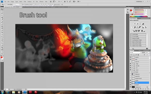Select the Zoom tool in the toolbox
This screenshot has width=151, height=94.
(2, 54)
